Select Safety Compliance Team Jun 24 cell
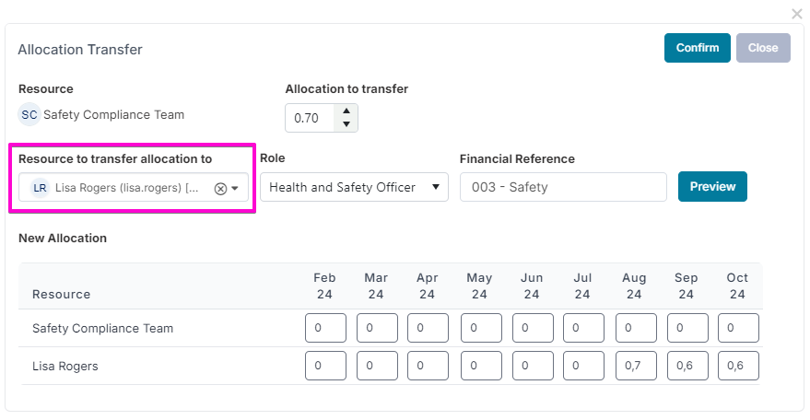 point(533,328)
